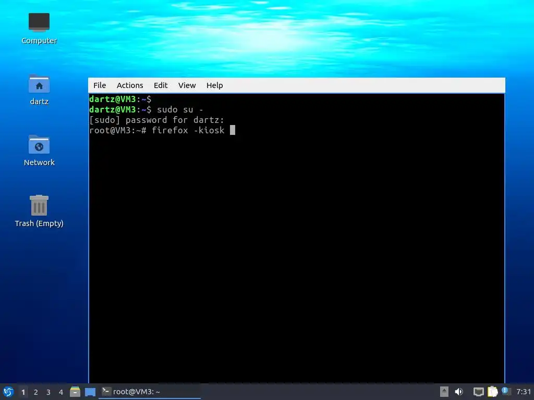Image resolution: width=534 pixels, height=400 pixels.
Task: Open the View menu
Action: pyautogui.click(x=187, y=85)
